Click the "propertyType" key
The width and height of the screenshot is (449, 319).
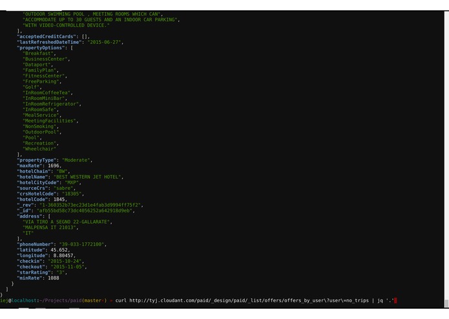pyautogui.click(x=36, y=160)
